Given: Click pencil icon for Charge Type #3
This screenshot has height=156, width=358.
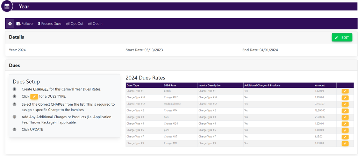Looking at the screenshot, I should tap(345, 117).
